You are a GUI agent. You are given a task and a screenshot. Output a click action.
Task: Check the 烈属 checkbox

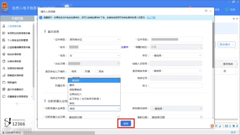point(82,71)
